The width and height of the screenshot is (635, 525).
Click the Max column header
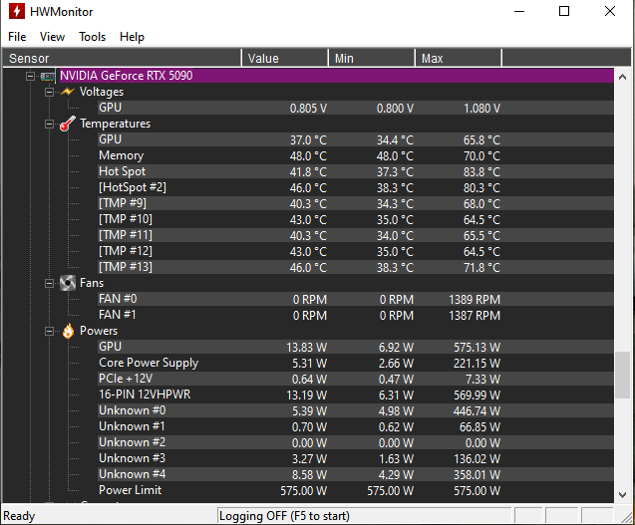click(459, 59)
